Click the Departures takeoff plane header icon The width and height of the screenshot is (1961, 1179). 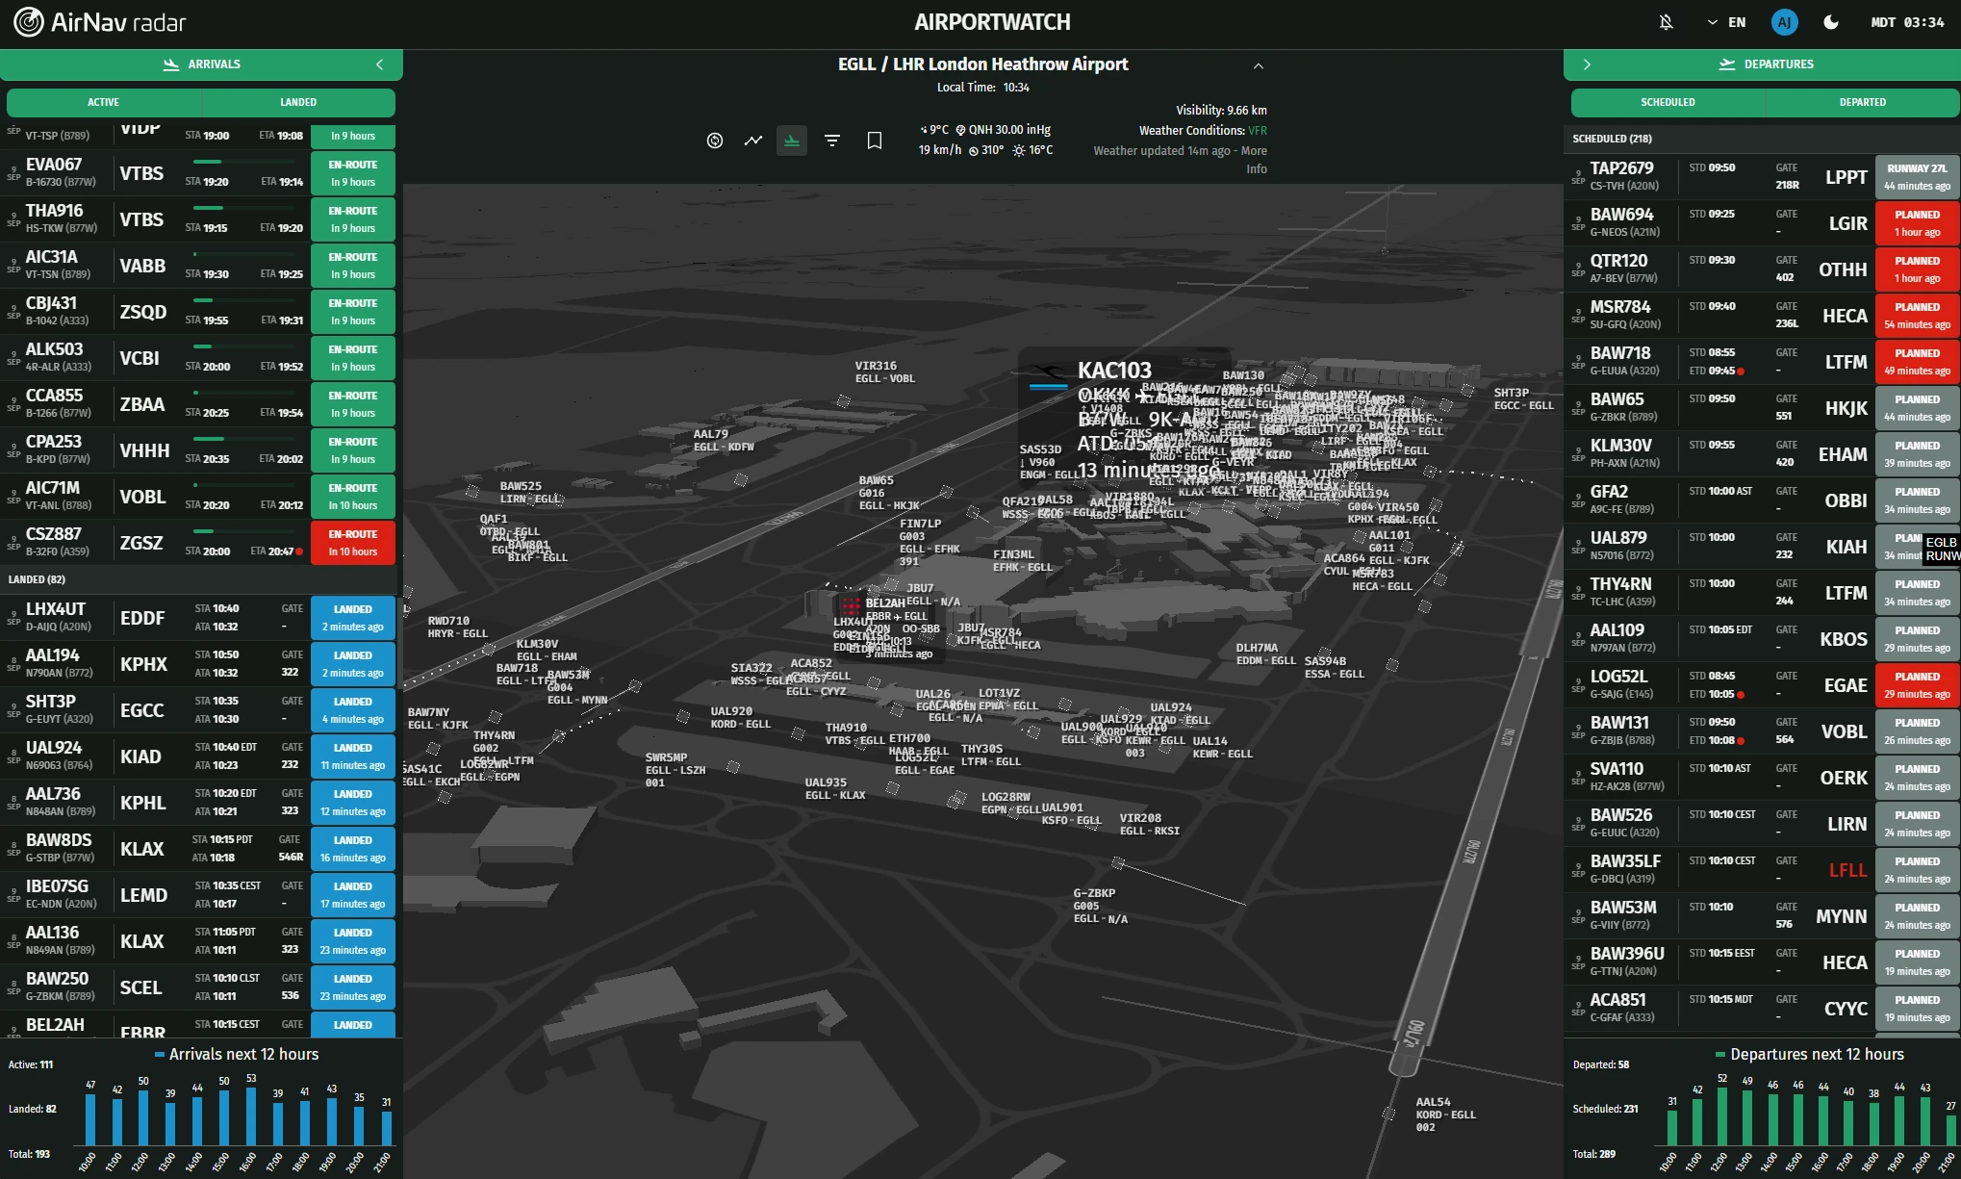(x=1727, y=64)
